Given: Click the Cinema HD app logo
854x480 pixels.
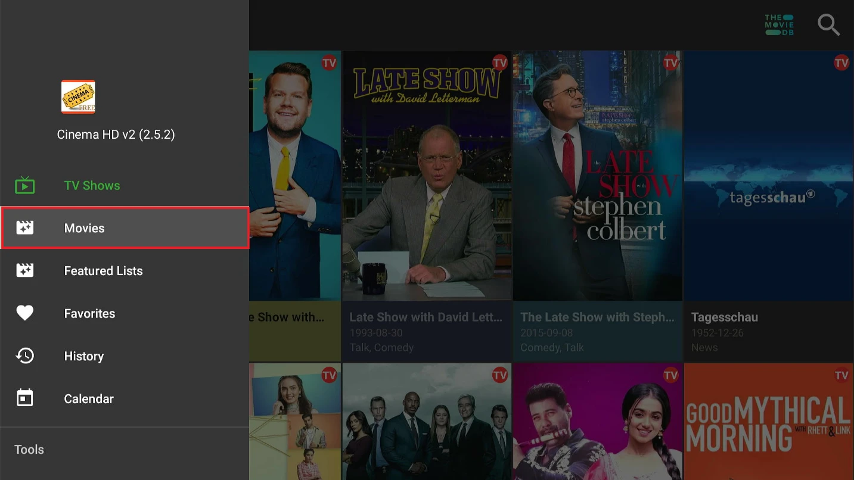Looking at the screenshot, I should tap(78, 97).
